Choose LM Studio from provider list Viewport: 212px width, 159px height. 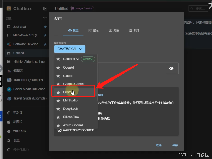(x=75, y=101)
